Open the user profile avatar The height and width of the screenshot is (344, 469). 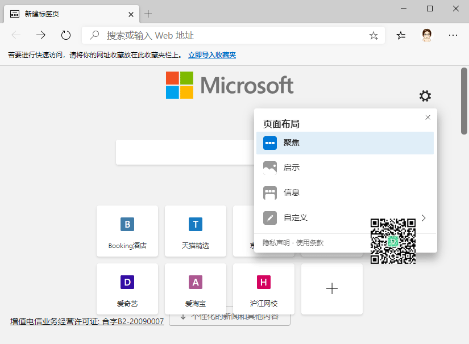point(427,35)
